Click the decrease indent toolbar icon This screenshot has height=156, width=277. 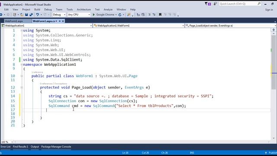click(x=138, y=15)
